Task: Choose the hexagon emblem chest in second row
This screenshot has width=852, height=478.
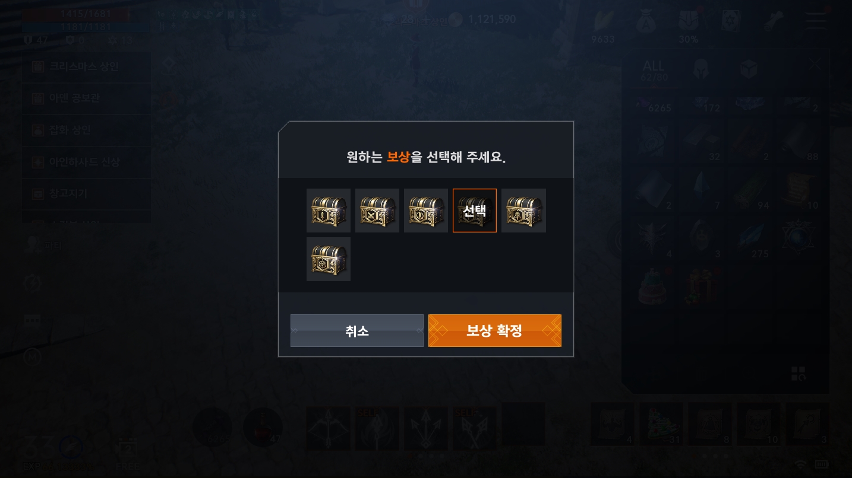Action: (329, 259)
